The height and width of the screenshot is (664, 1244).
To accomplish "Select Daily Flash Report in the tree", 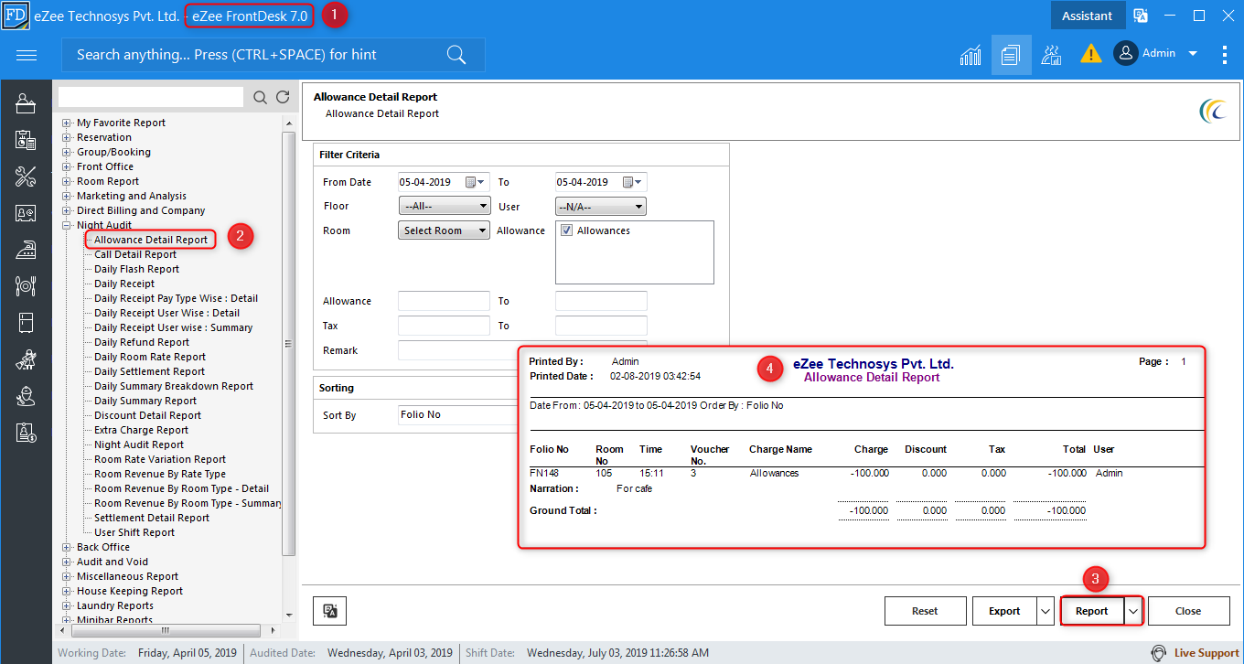I will coord(136,269).
